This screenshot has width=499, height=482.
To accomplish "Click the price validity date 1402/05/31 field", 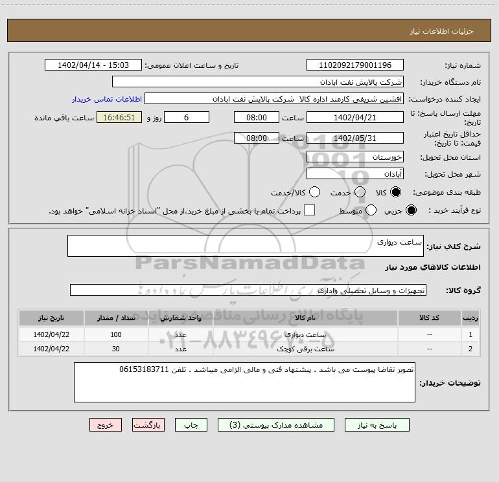I will coord(355,138).
